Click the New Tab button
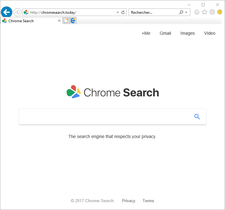225x210 pixels. pyautogui.click(x=66, y=21)
